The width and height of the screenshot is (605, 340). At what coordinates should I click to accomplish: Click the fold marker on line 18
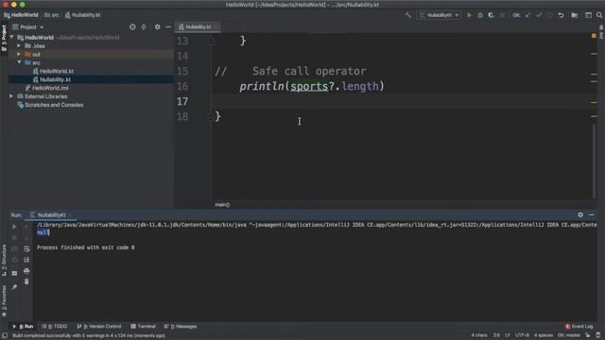[211, 117]
